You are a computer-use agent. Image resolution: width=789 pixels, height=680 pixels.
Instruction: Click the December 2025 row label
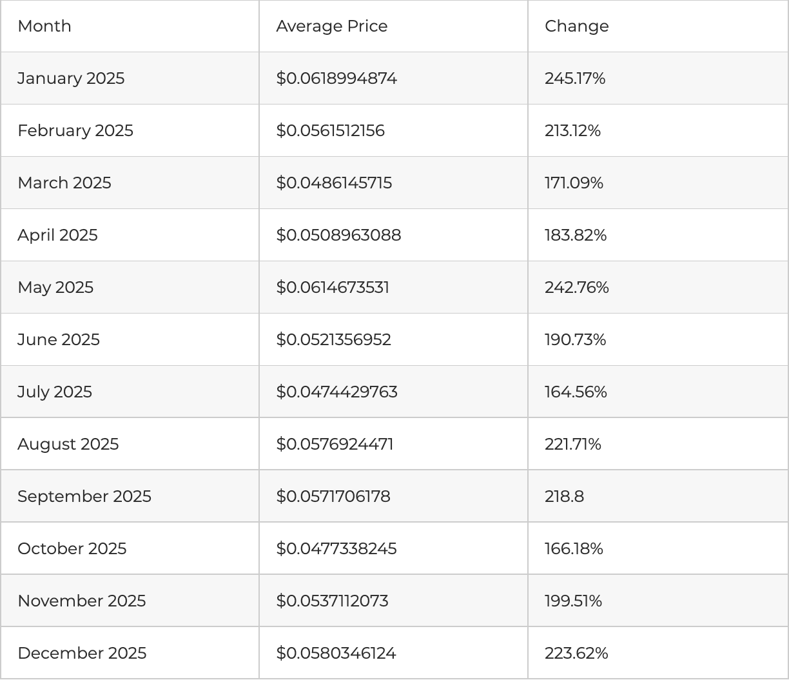coord(82,654)
